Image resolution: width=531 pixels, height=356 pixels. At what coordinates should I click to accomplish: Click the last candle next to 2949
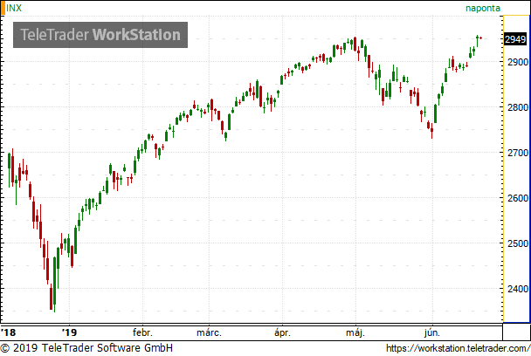point(480,38)
